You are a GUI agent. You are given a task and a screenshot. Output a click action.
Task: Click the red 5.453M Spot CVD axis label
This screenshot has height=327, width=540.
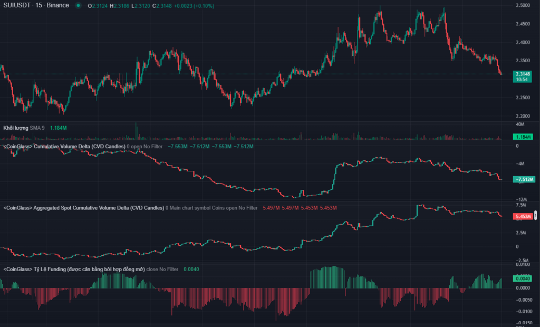tap(523, 216)
